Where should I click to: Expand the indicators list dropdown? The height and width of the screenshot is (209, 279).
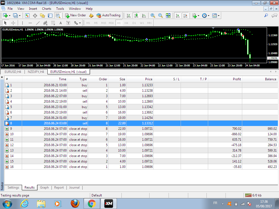tap(199, 16)
